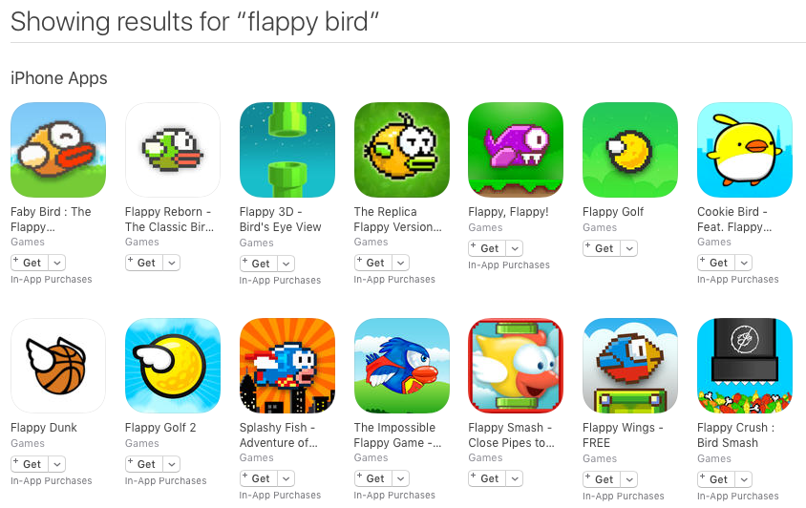Open the dropdown arrow next to Flappy Dunk Get

click(57, 464)
